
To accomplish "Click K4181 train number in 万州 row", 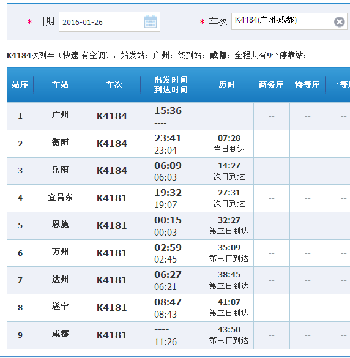I will [x=112, y=253].
